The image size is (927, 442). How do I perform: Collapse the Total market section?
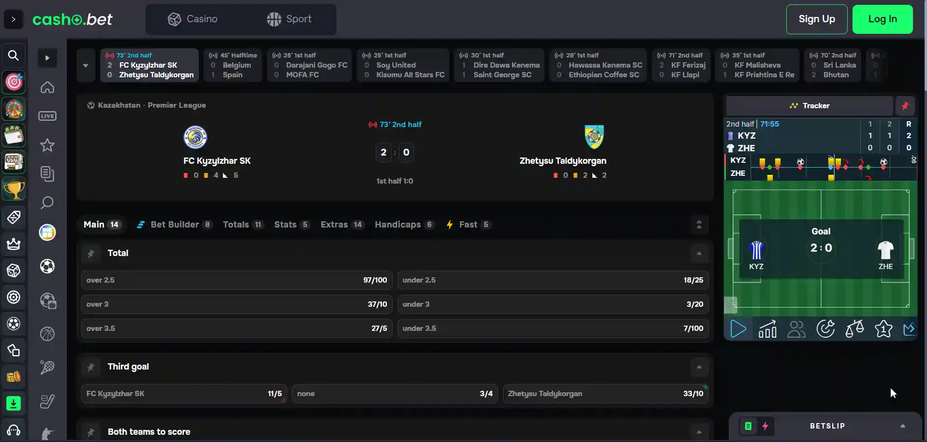(699, 253)
